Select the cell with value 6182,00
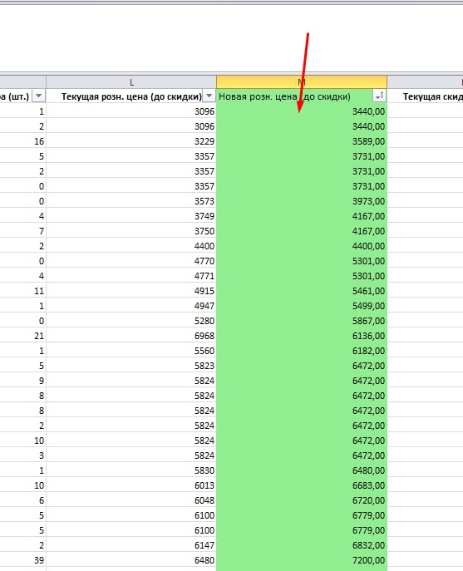Viewport: 463px width, 571px height. (x=302, y=351)
